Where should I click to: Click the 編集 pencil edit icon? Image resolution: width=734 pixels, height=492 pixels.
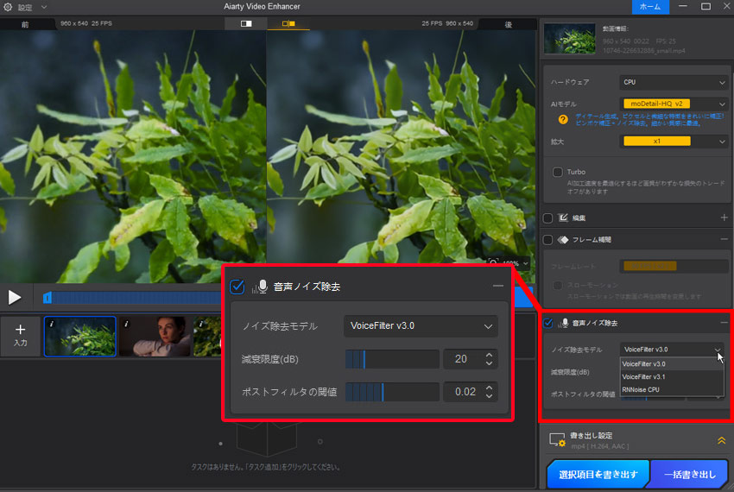(x=563, y=218)
